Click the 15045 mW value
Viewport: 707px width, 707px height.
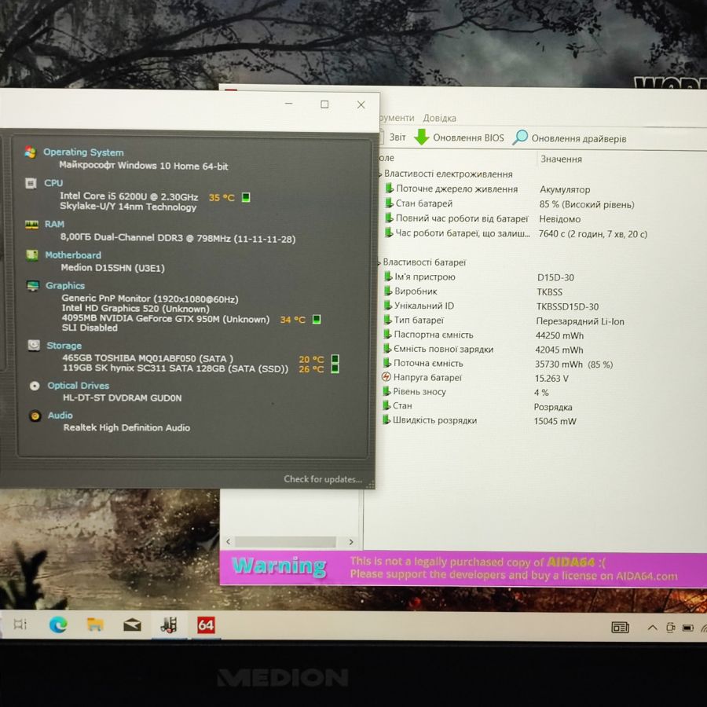(x=555, y=422)
